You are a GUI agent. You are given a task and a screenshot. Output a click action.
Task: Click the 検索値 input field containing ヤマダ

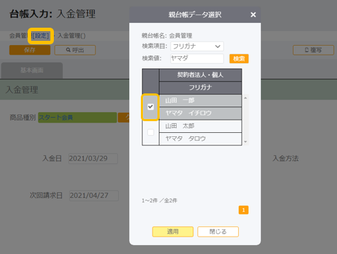pos(197,58)
